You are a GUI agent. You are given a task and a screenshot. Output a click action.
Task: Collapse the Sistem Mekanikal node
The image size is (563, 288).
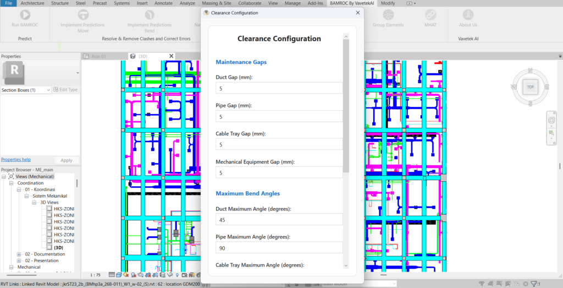[x=26, y=196]
